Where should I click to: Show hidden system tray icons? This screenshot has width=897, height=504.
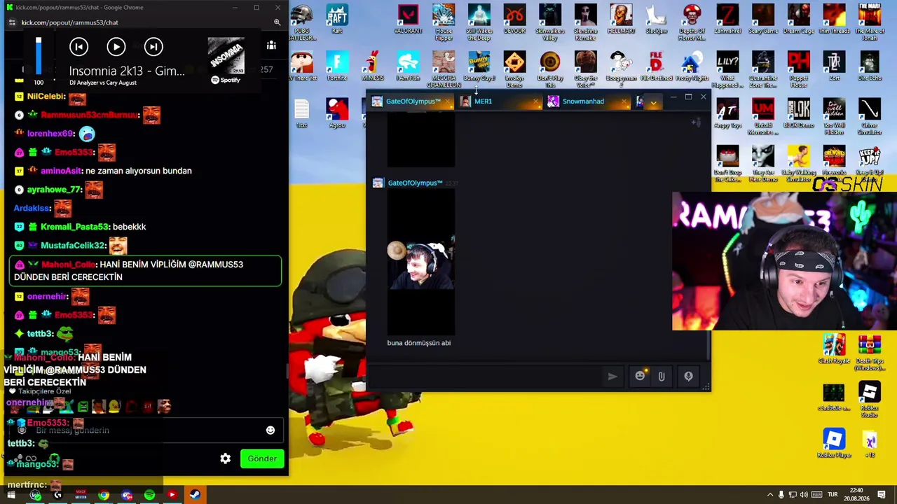point(770,495)
